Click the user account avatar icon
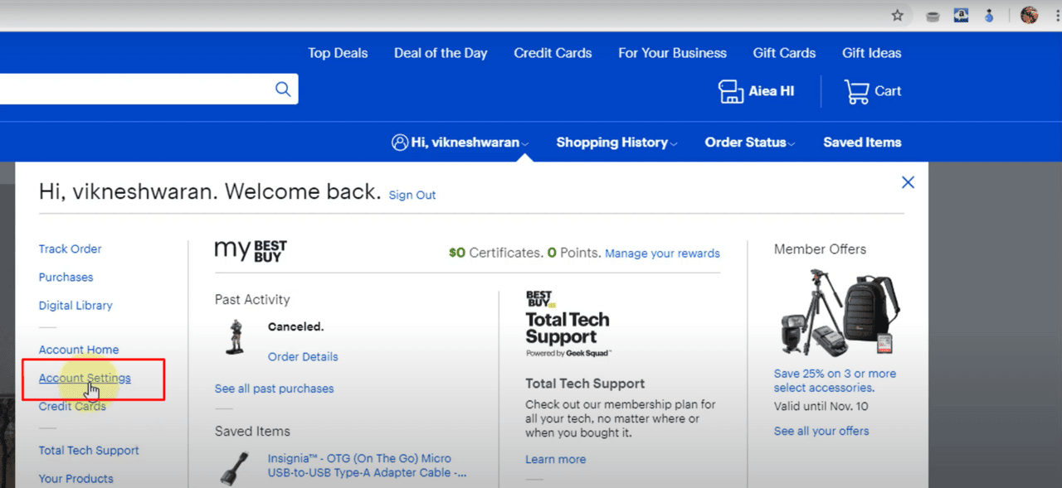 [x=400, y=143]
